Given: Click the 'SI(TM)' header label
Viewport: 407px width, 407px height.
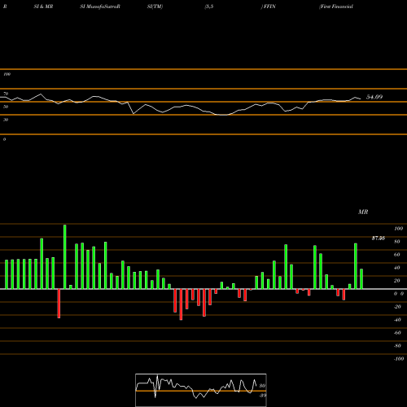Looking at the screenshot, I should [155, 7].
